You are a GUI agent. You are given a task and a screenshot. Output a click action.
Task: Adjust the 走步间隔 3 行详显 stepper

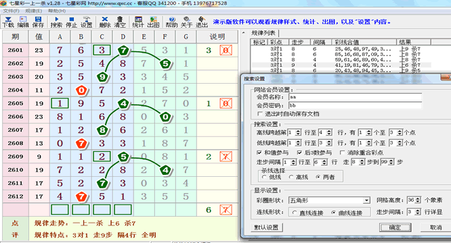418,212
